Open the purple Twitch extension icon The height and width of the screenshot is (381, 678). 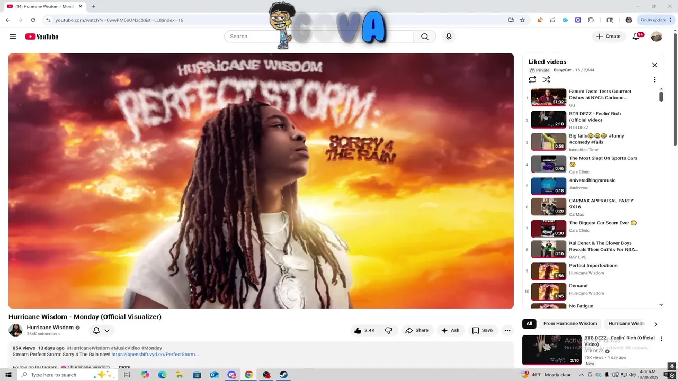[578, 20]
